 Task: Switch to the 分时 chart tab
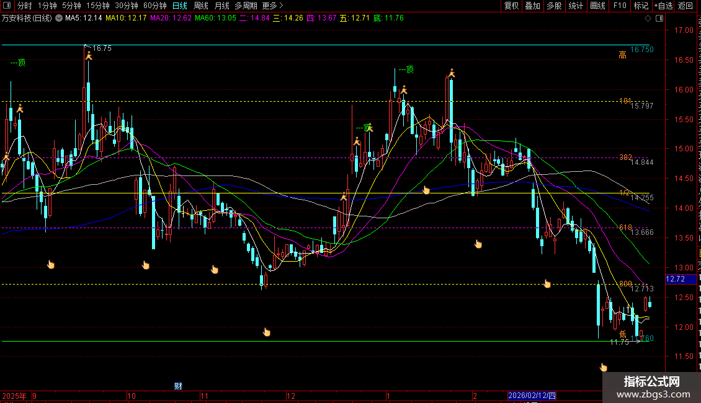pyautogui.click(x=25, y=6)
